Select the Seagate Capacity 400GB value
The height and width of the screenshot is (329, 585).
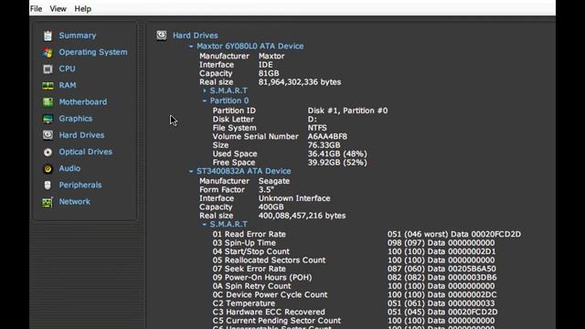pyautogui.click(x=271, y=207)
